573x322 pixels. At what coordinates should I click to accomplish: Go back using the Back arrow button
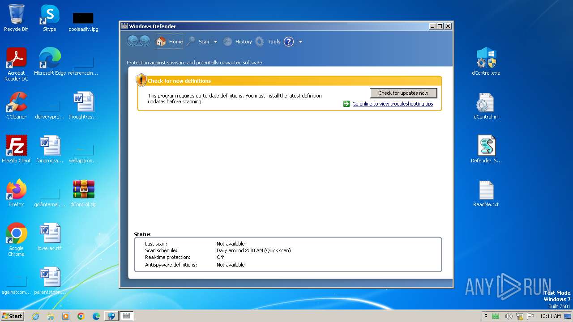(133, 41)
